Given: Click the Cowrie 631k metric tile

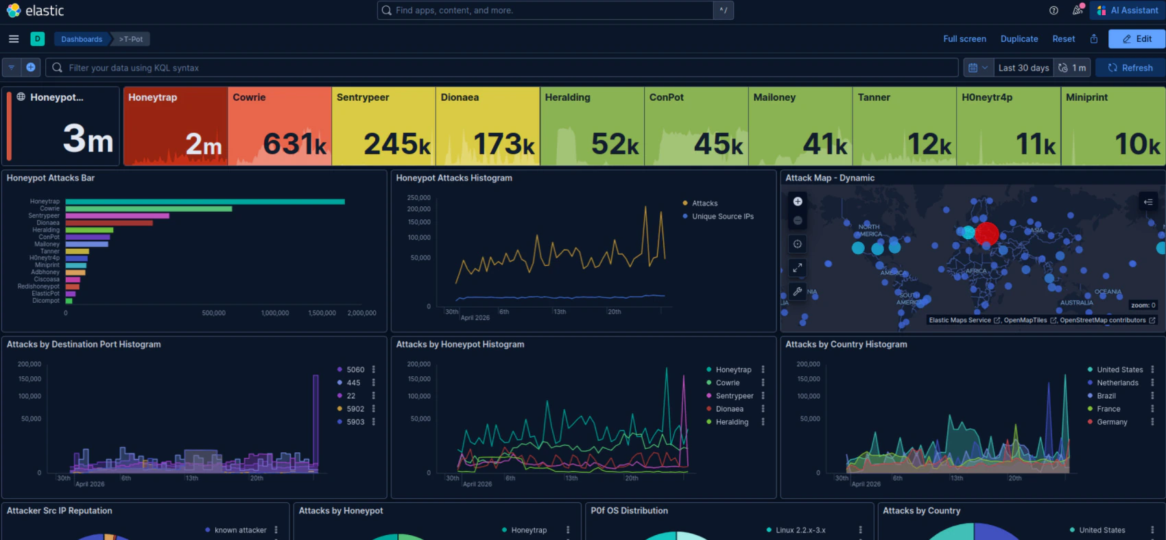Looking at the screenshot, I should pyautogui.click(x=280, y=126).
